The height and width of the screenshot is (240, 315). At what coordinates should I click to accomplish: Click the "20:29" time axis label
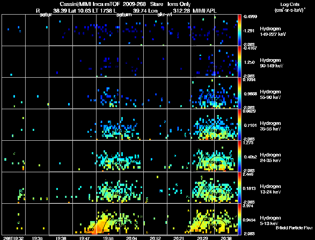[202, 238]
